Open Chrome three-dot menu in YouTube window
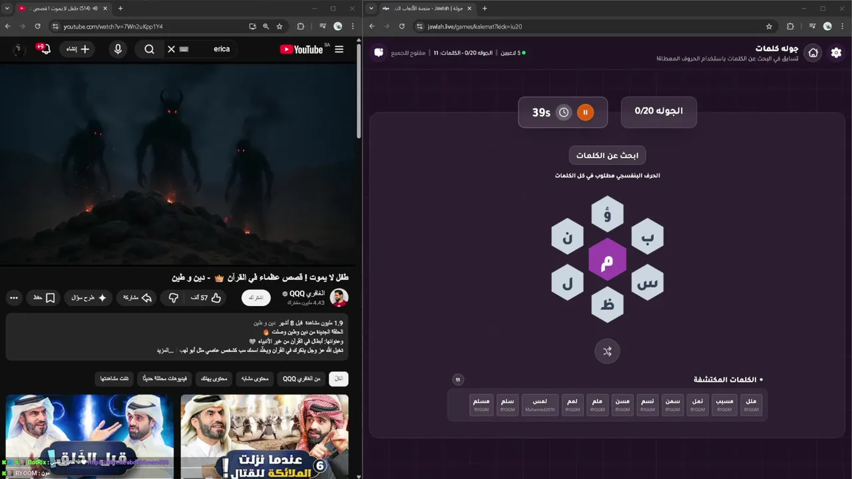The image size is (852, 479). click(353, 27)
